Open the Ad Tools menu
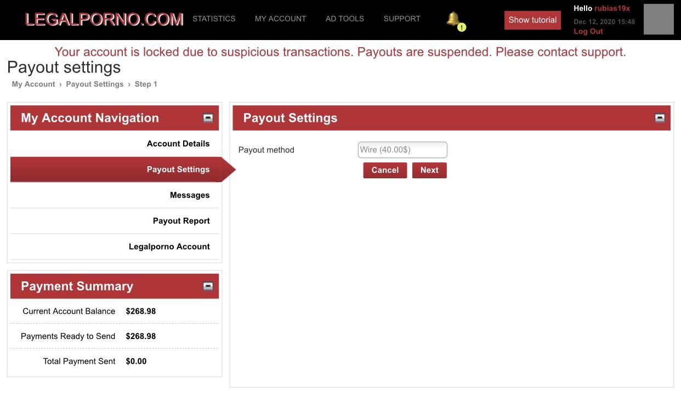Screen dimensions: 681x401 [344, 19]
